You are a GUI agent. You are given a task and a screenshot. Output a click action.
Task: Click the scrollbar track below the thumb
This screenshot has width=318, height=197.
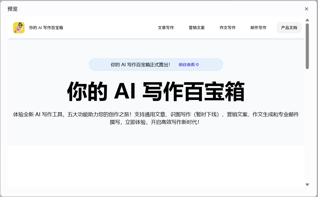[x=307, y=126]
